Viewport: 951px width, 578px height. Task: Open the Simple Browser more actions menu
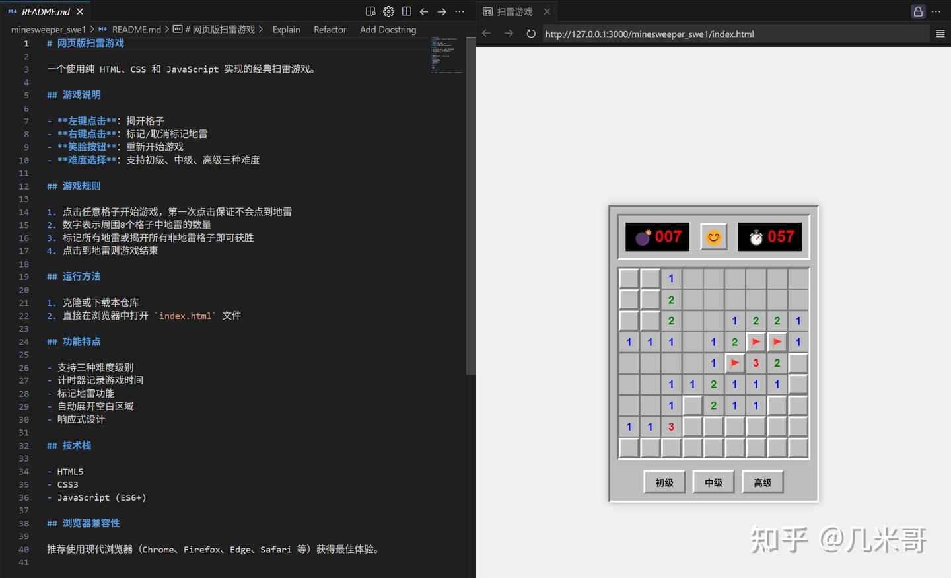936,11
